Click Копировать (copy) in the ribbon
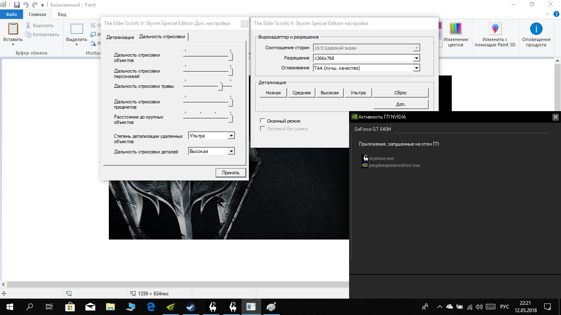 tap(42, 34)
